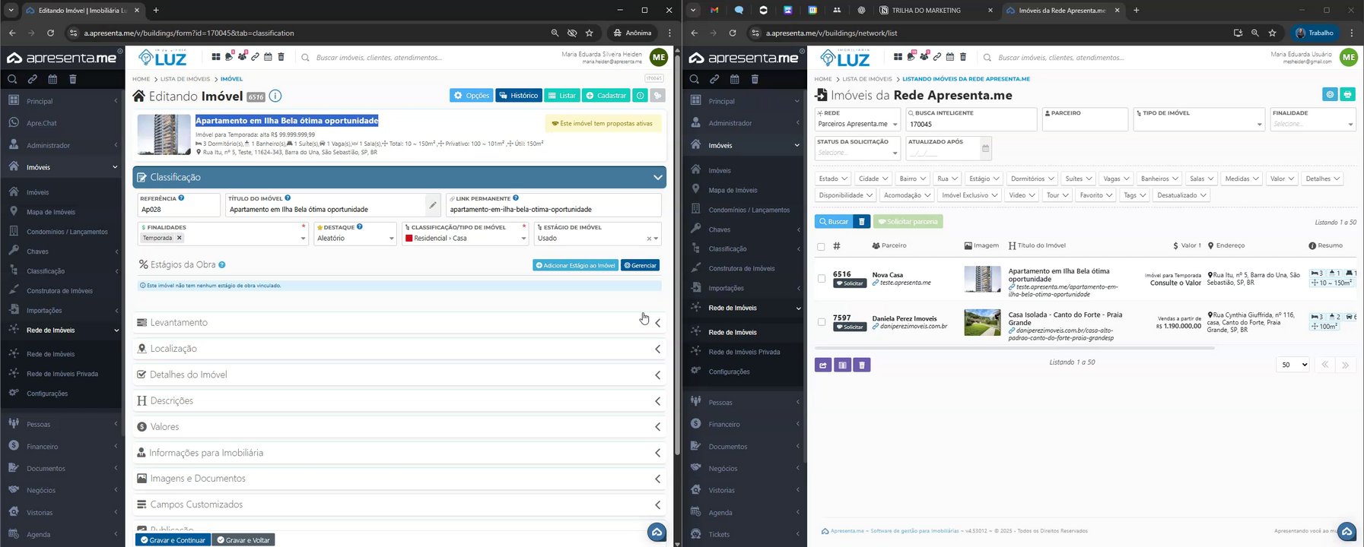The width and height of the screenshot is (1364, 547).
Task: Click the green info button next to Cadastrar
Action: point(641,96)
